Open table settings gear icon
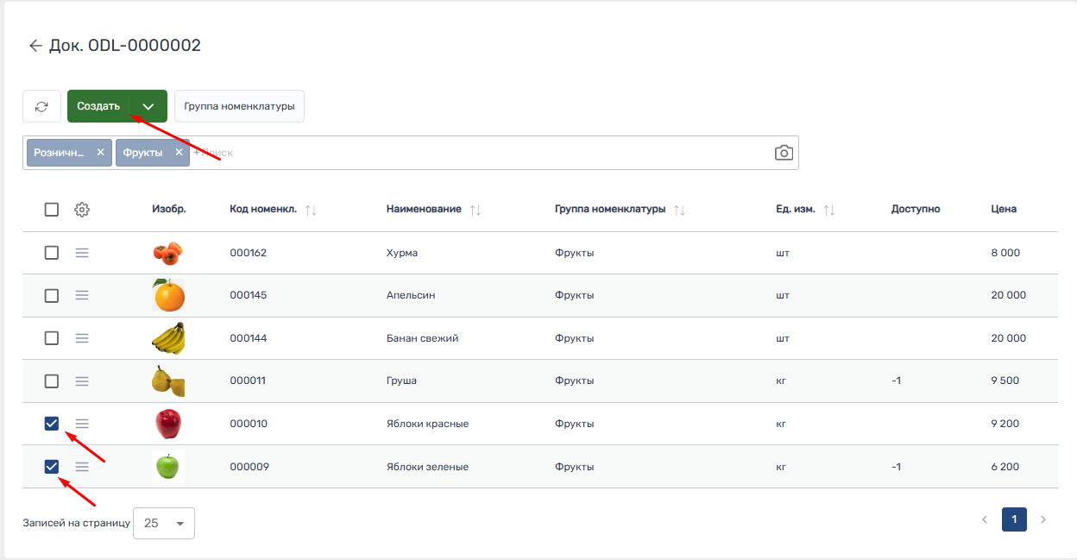Viewport: 1077px width, 560px height. point(82,210)
